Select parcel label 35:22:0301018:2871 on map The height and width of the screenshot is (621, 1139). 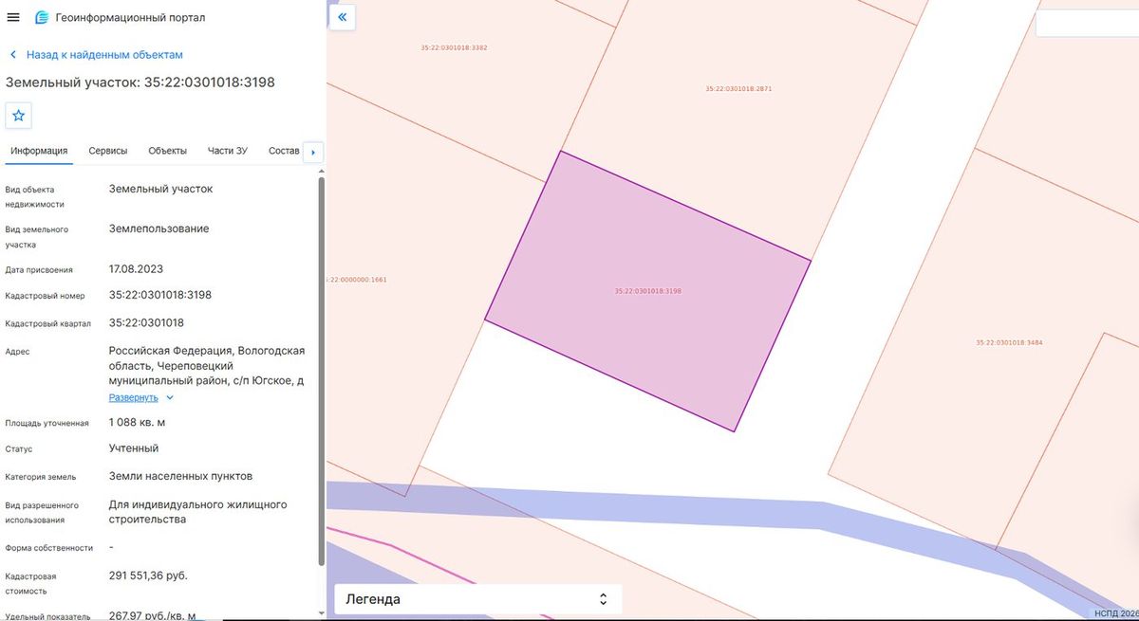(x=738, y=88)
